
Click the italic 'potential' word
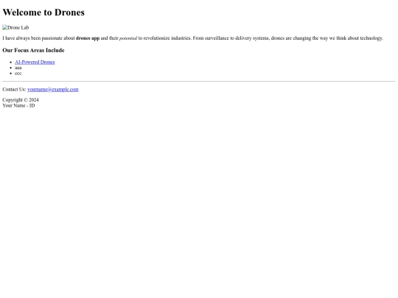point(128,38)
